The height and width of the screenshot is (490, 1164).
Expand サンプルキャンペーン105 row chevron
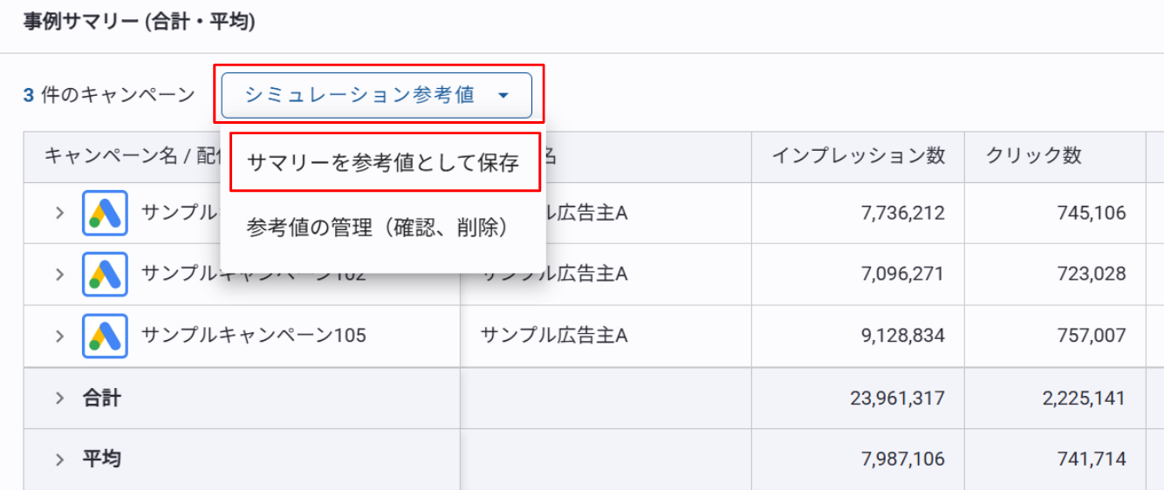pos(59,336)
